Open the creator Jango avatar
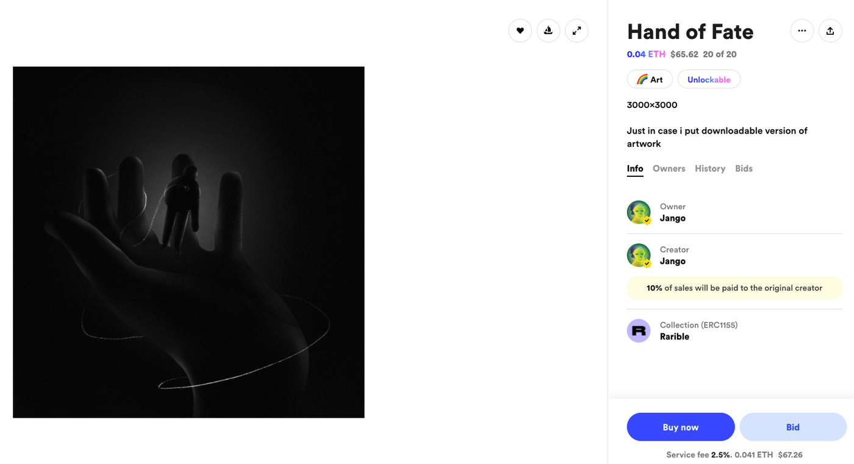This screenshot has height=464, width=854. click(639, 255)
